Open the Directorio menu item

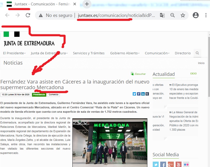(x=183, y=53)
